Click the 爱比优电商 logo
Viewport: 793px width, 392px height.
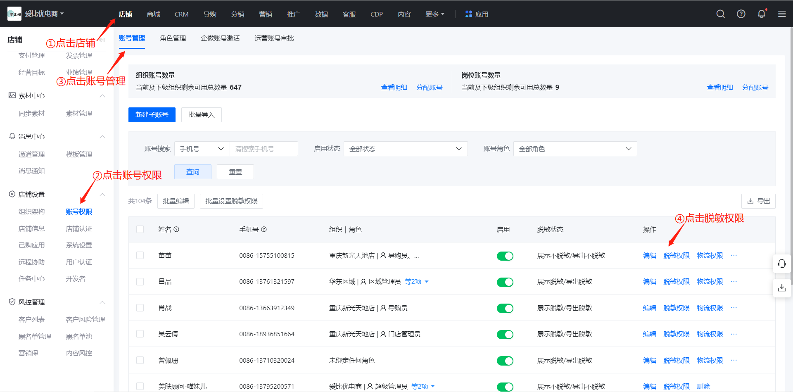pos(14,14)
